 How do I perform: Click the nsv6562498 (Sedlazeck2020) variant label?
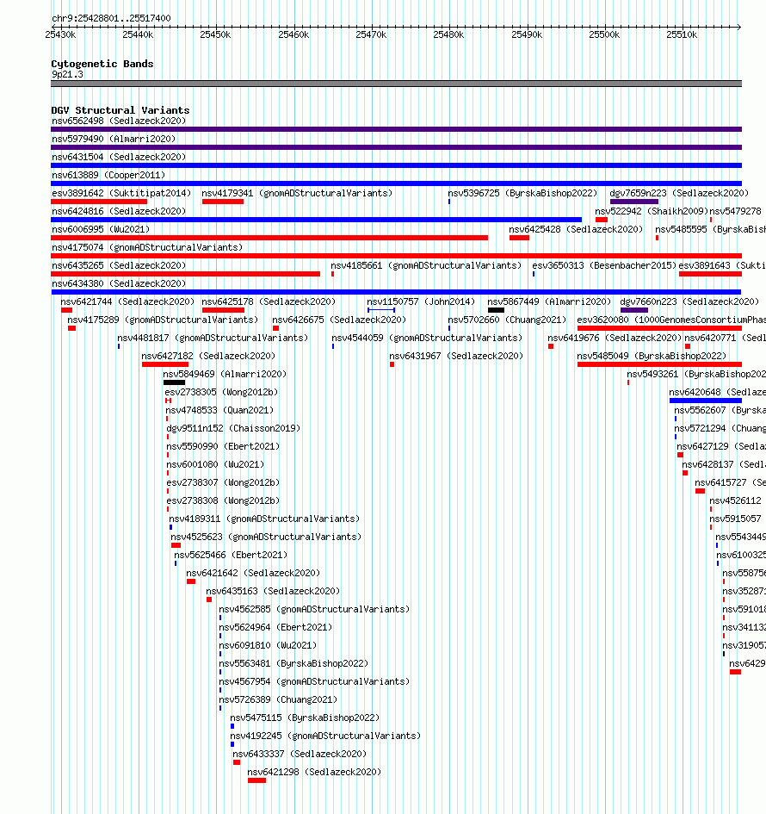pos(119,121)
